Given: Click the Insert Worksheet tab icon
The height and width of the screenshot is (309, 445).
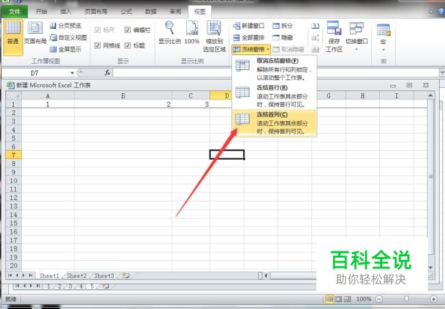Looking at the screenshot, I should pyautogui.click(x=126, y=275).
